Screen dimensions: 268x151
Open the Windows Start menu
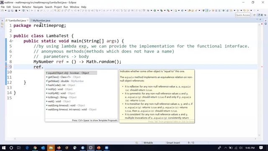(x=3, y=148)
